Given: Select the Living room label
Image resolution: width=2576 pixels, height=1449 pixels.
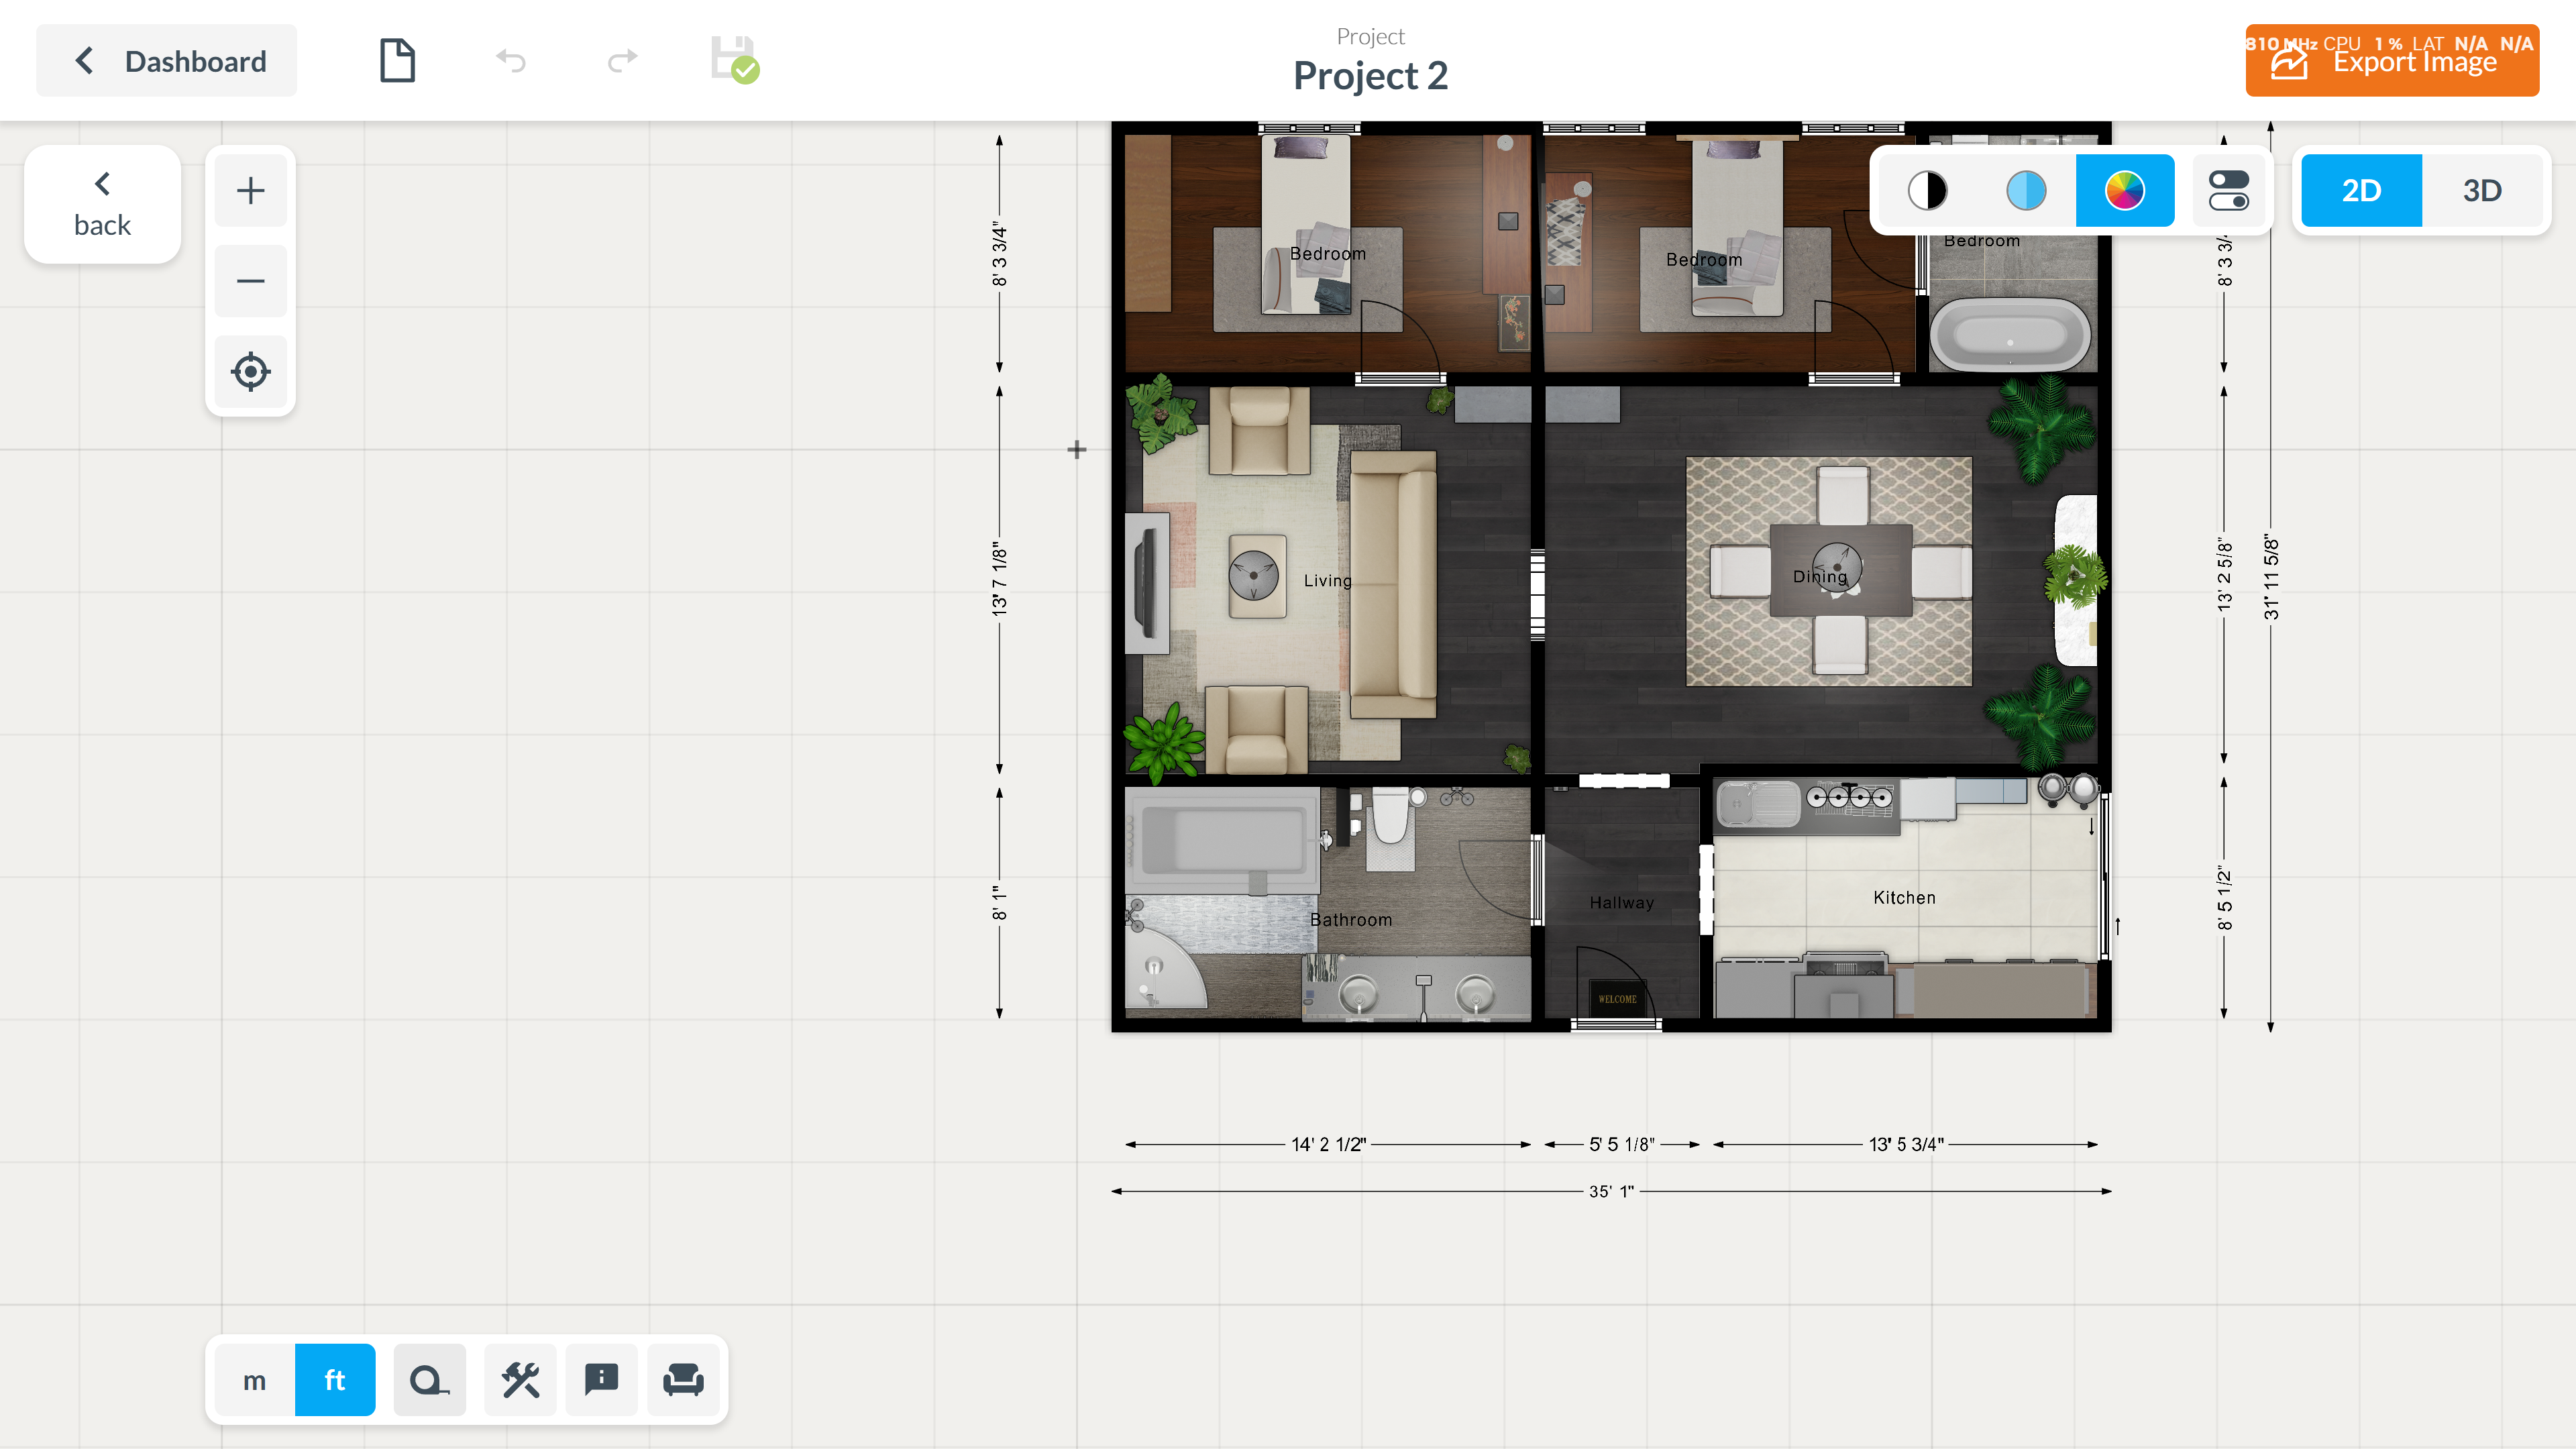Looking at the screenshot, I should pos(1327,580).
